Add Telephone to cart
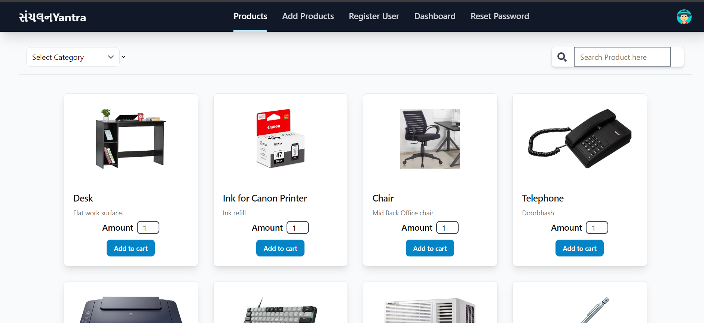This screenshot has width=704, height=323. click(579, 248)
